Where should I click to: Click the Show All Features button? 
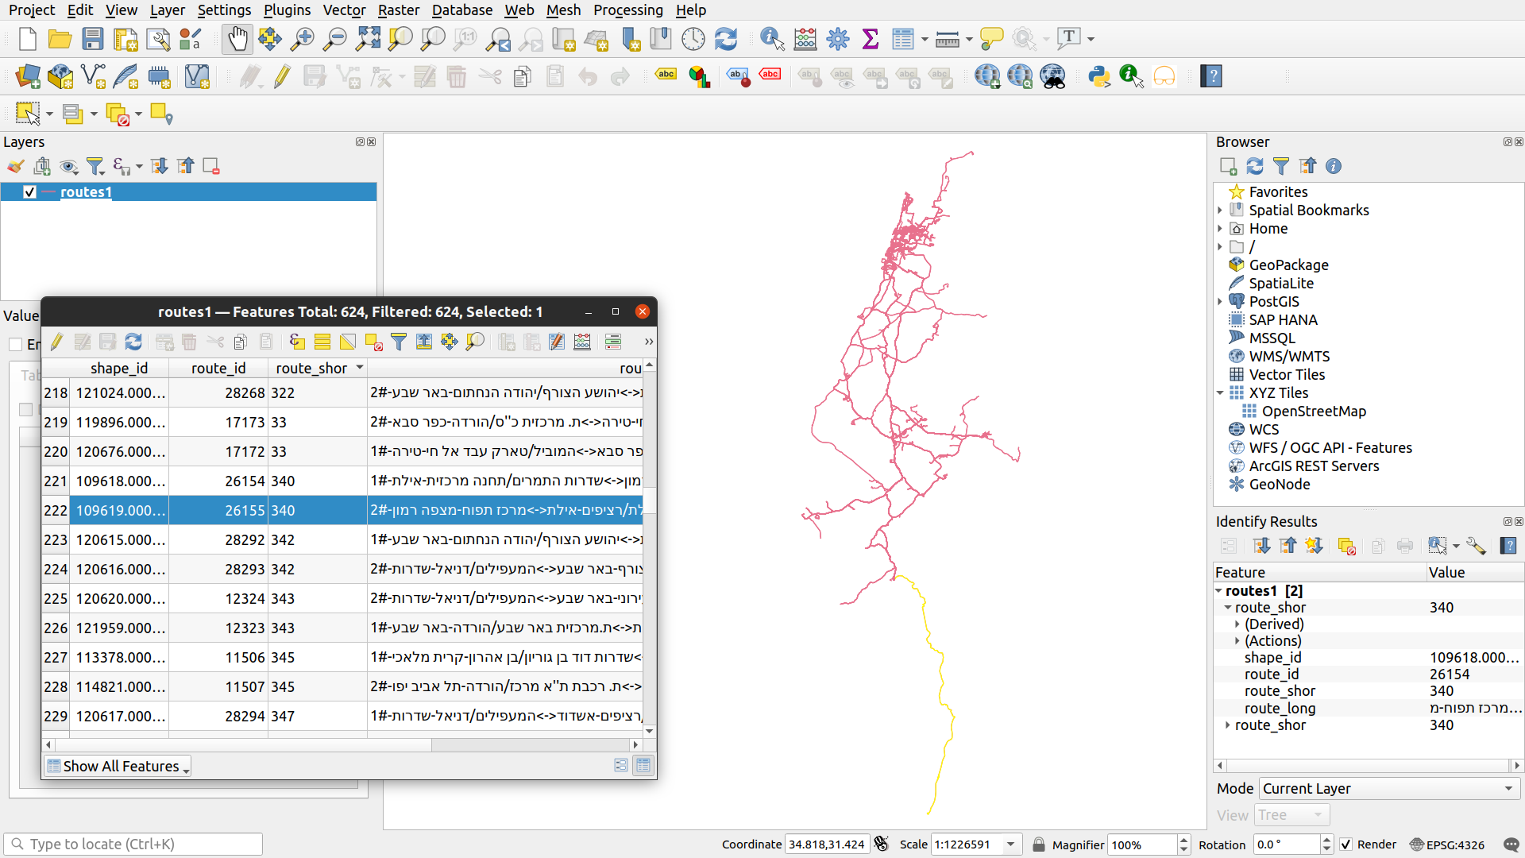(117, 765)
